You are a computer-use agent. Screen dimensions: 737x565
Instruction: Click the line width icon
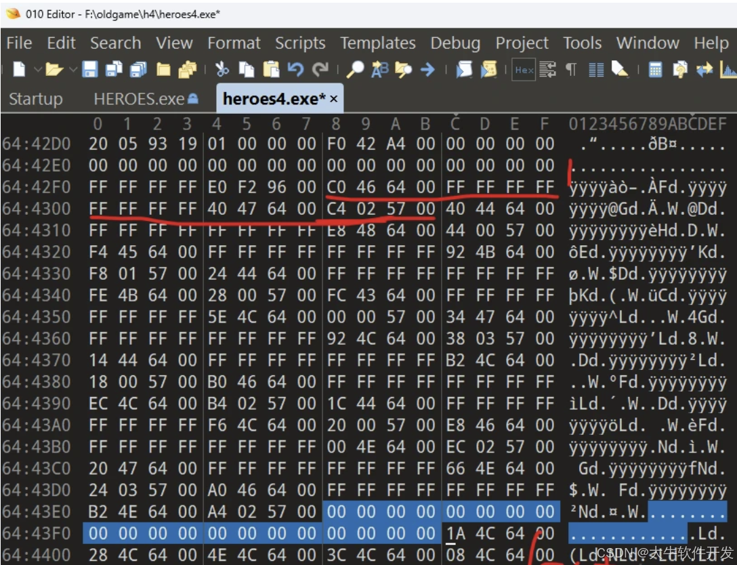547,70
